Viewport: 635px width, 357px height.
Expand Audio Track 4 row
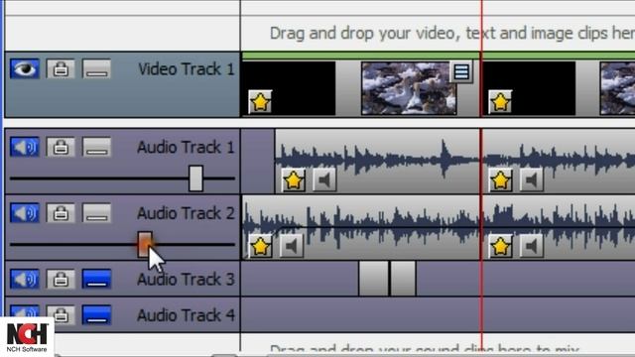tap(96, 314)
